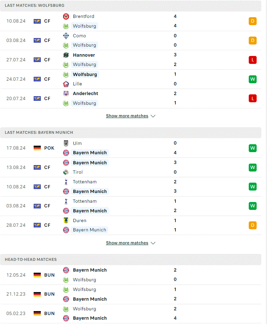Expand Show more matches under Bayern Munich section
Screen dimensions: 267x324
click(x=127, y=243)
